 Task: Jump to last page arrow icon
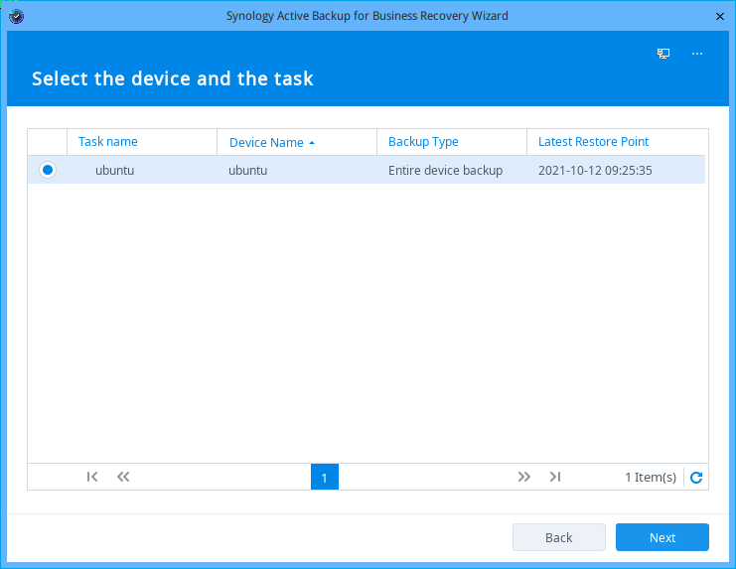click(x=555, y=477)
